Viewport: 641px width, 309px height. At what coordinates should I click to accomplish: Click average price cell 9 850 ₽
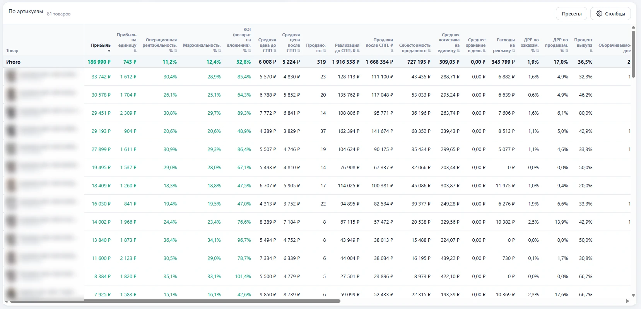268,295
